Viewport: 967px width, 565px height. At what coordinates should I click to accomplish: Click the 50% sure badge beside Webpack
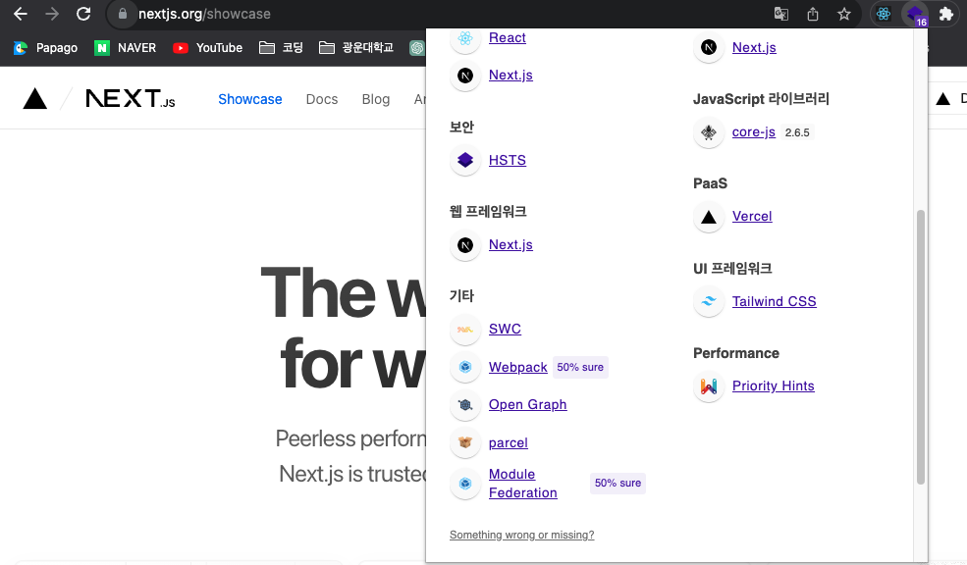tap(580, 367)
